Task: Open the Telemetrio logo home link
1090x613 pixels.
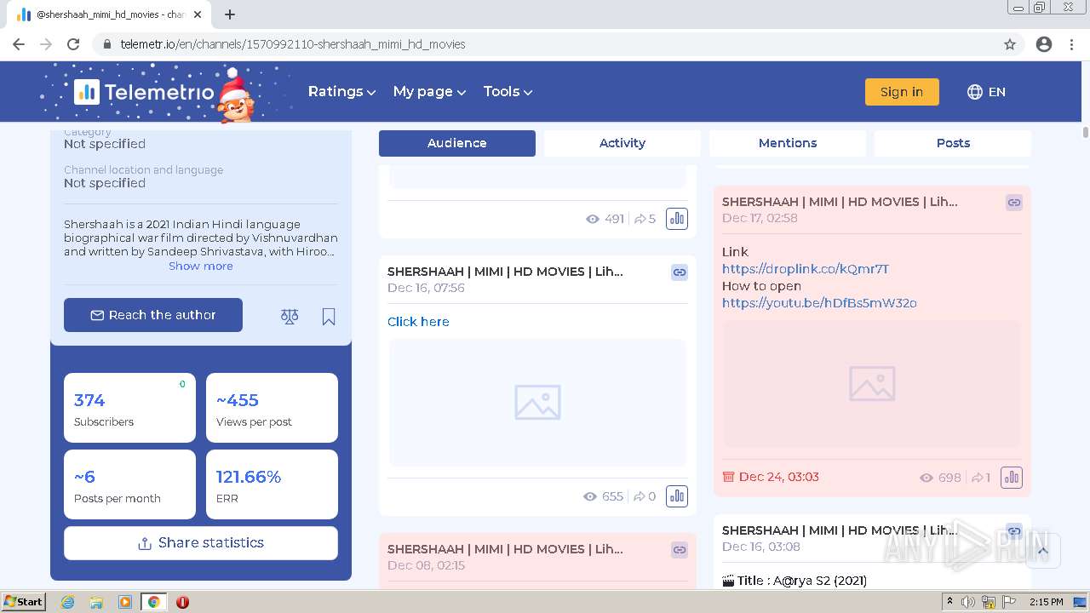Action: 144,92
